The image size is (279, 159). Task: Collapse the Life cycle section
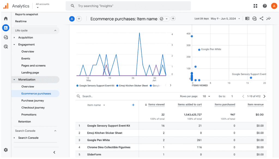pos(55,30)
